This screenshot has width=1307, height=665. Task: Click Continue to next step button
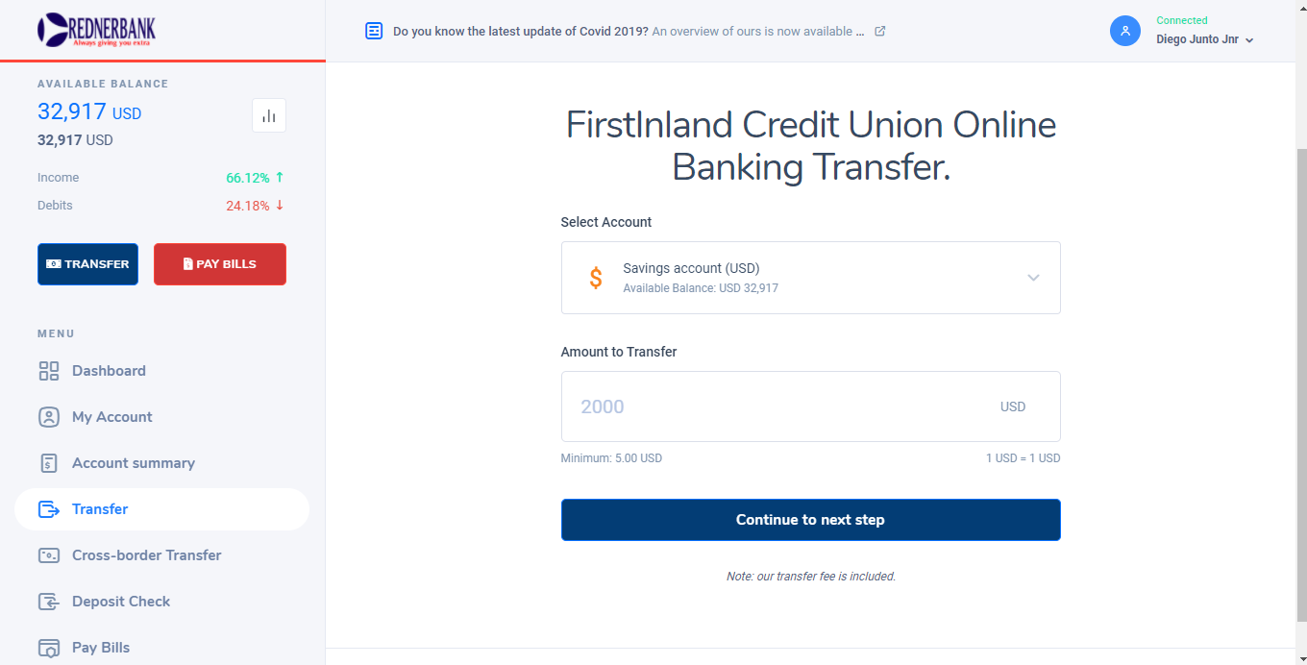pyautogui.click(x=810, y=520)
